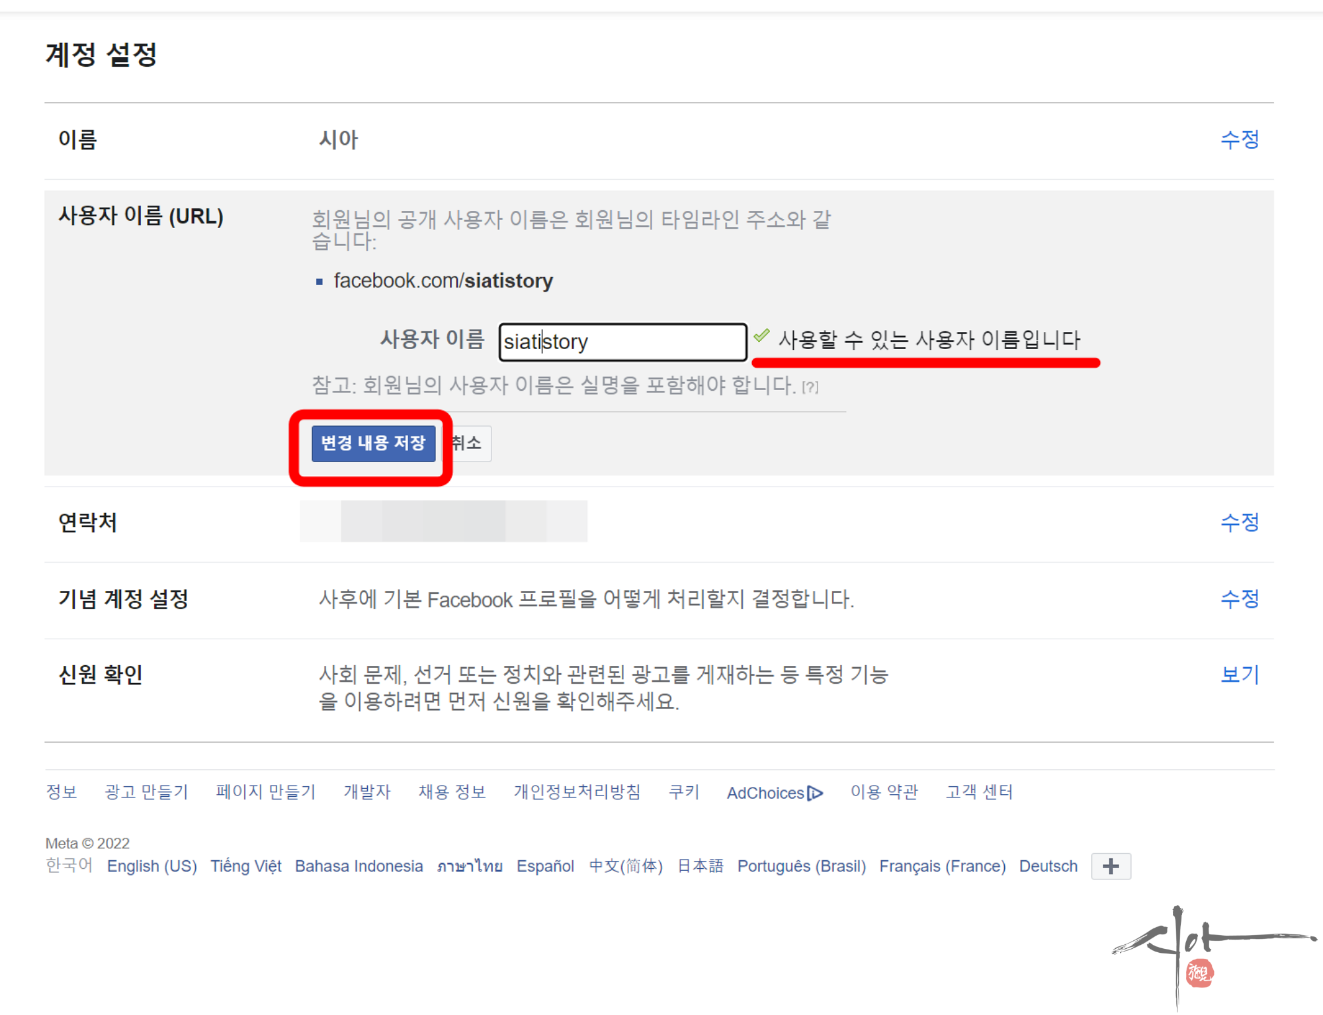Select Tiếng Việt language link

click(x=245, y=866)
